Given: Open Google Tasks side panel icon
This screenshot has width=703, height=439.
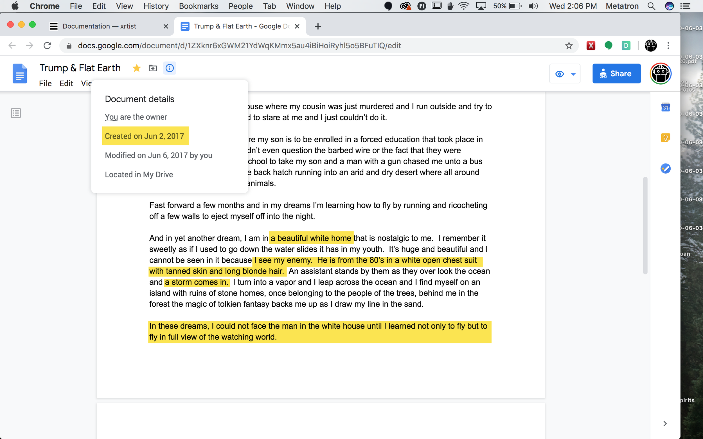Looking at the screenshot, I should click(x=665, y=169).
